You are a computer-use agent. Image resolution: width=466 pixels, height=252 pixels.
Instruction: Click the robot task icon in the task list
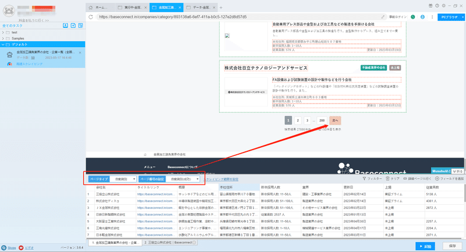[x=10, y=55]
